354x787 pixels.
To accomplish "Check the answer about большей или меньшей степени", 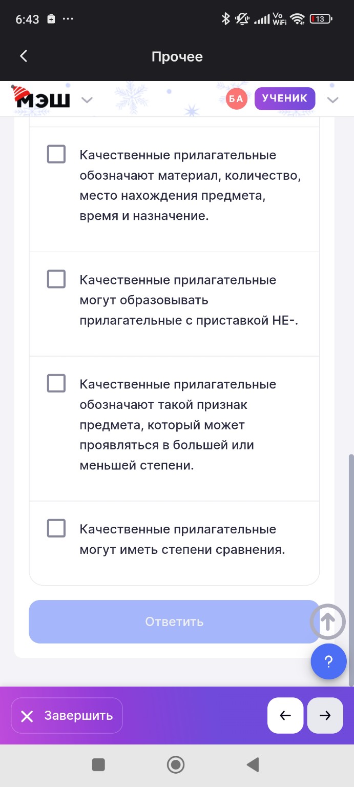I will 56,383.
